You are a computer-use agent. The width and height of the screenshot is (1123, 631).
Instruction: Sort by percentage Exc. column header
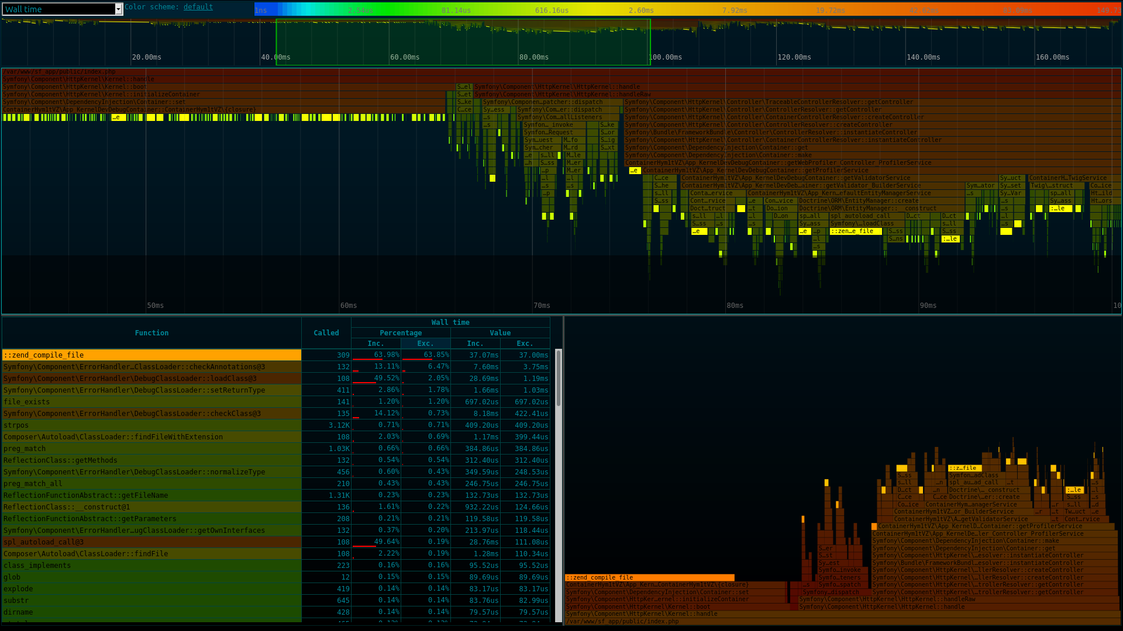425,344
